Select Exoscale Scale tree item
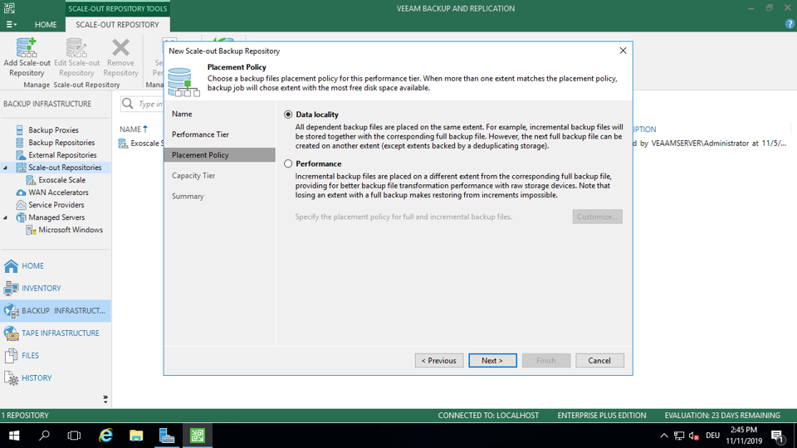This screenshot has width=797, height=448. tap(62, 180)
